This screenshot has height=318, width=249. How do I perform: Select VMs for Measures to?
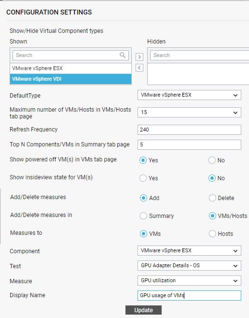click(x=143, y=233)
